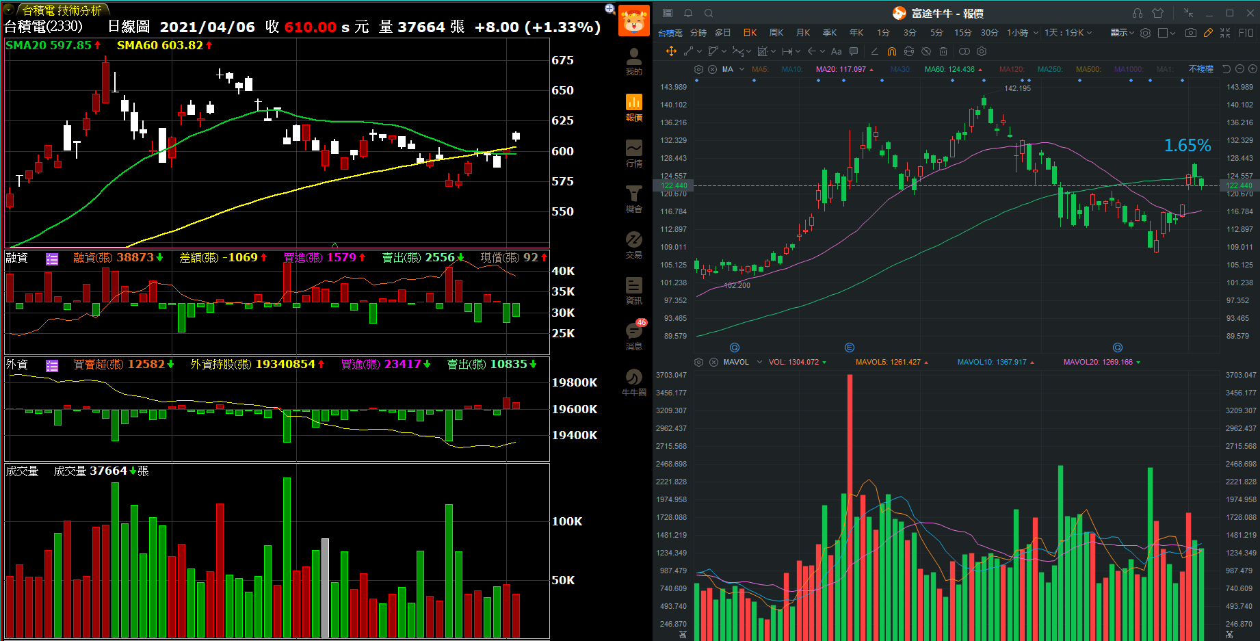The height and width of the screenshot is (641, 1260).
Task: Expand the 1小時 interval dropdown arrow
Action: 1036,33
